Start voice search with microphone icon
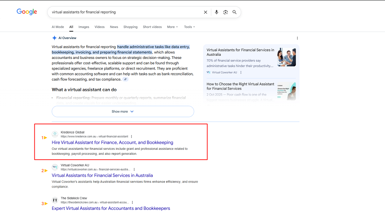 tap(217, 12)
